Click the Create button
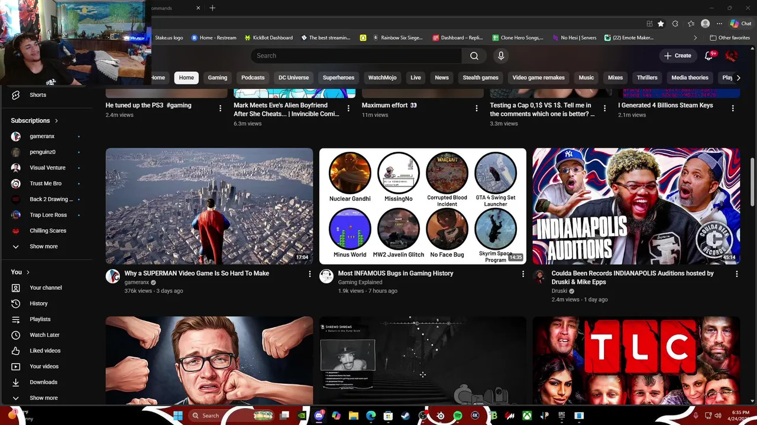This screenshot has height=425, width=757. (x=677, y=55)
